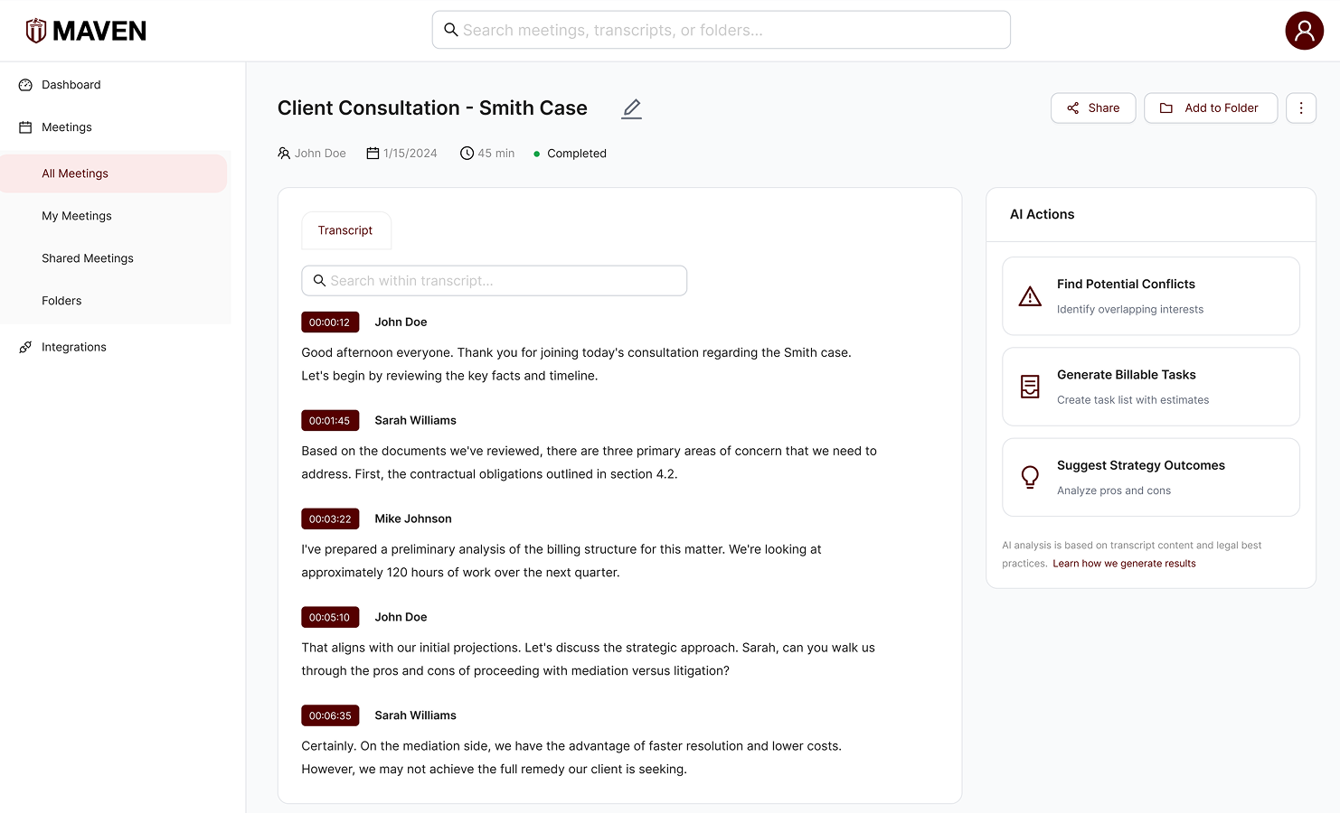Image resolution: width=1340 pixels, height=813 pixels.
Task: Click the document icon on Generate Billable Tasks
Action: click(x=1030, y=386)
